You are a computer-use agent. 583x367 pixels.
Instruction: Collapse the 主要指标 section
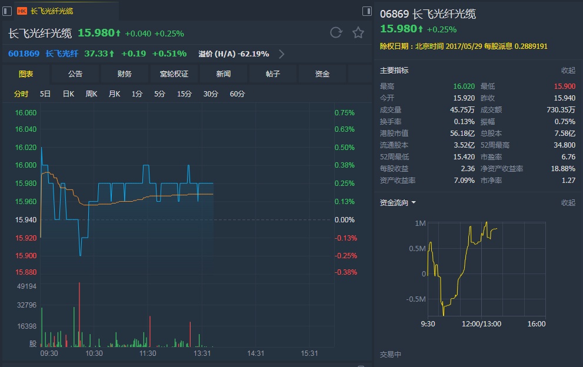[568, 70]
